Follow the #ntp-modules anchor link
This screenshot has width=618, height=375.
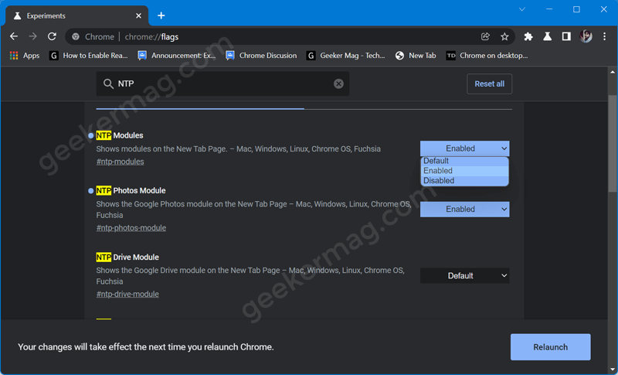(120, 162)
